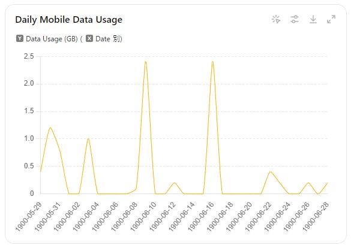Click the X axis badge icon
Screen dimensions: 351x248
89,38
